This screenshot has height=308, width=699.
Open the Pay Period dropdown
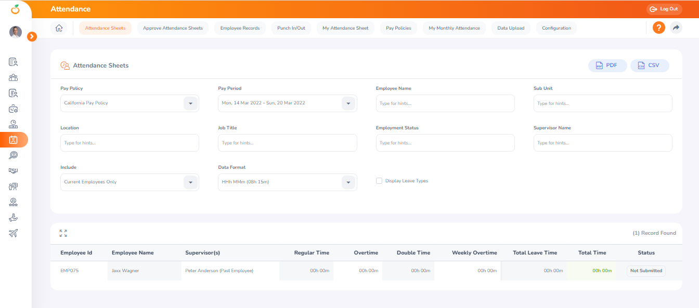(348, 103)
